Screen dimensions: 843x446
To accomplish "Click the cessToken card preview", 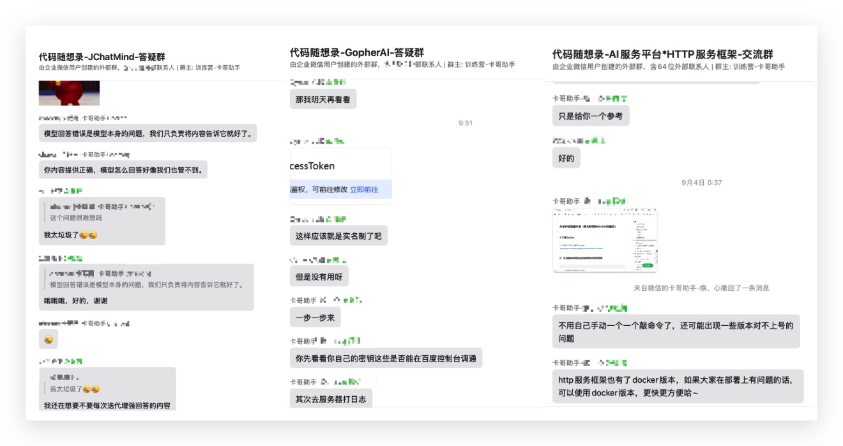I will point(340,166).
